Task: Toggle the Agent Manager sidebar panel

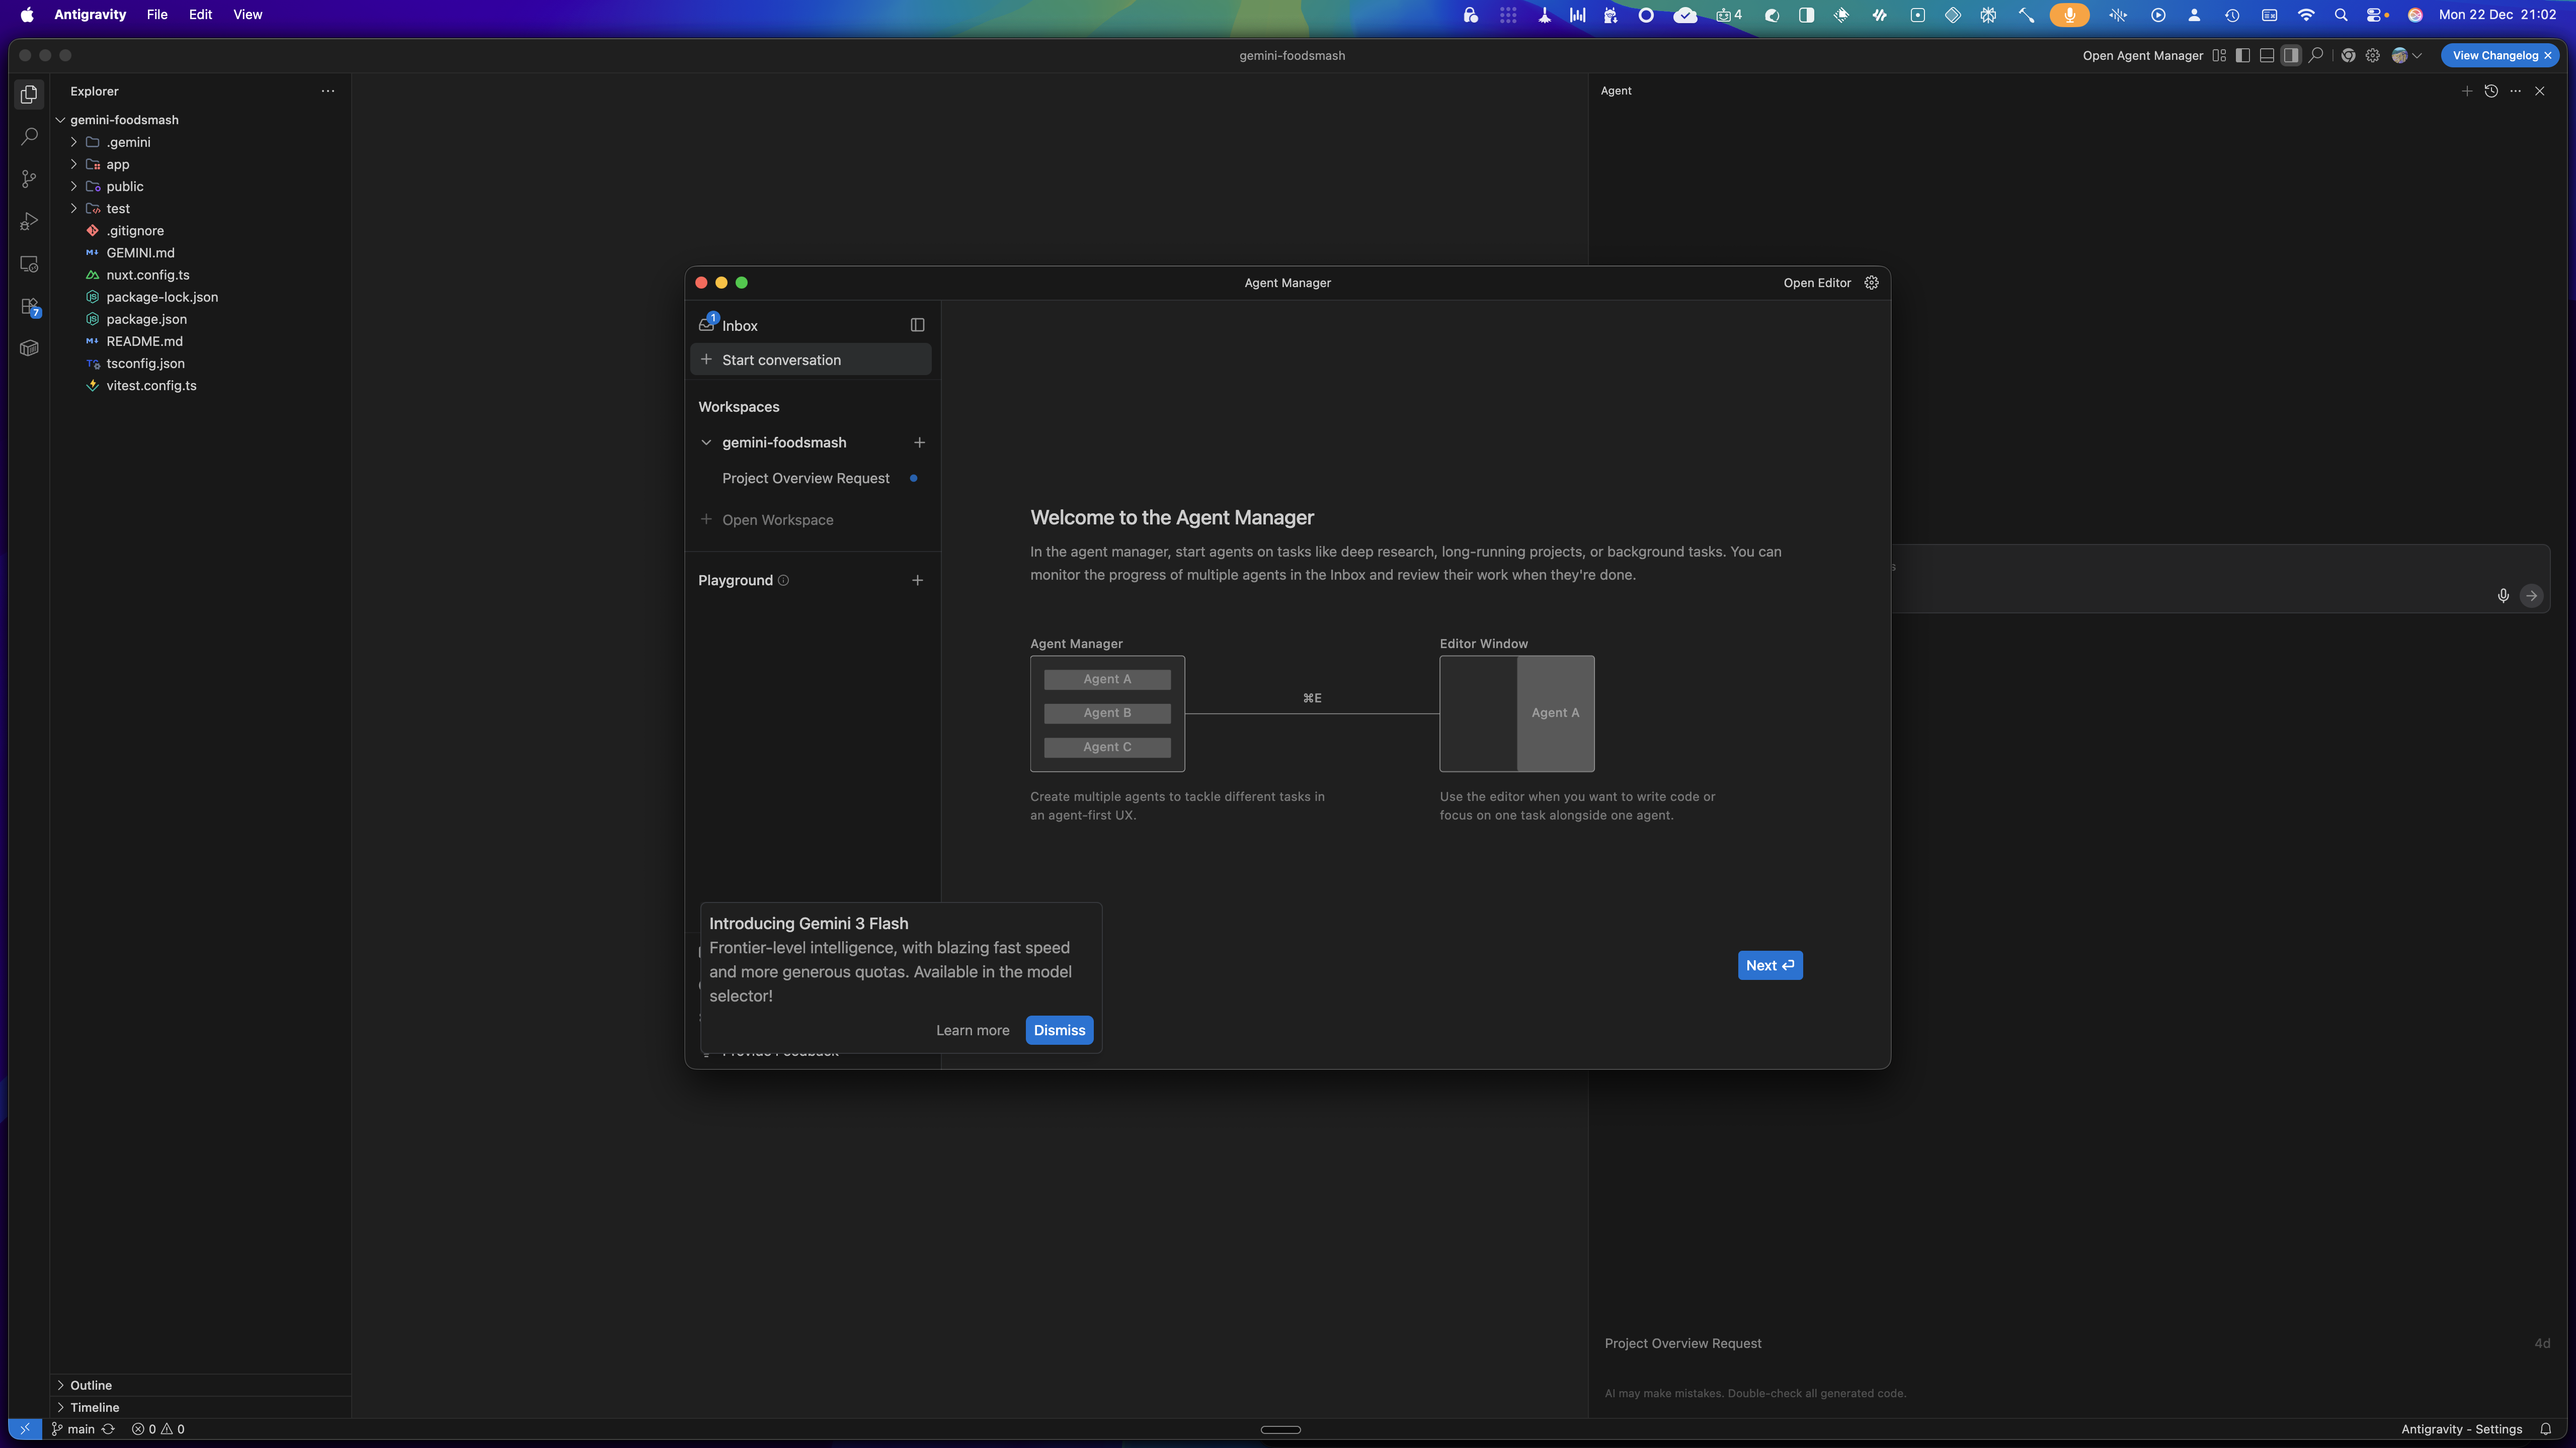Action: coord(917,325)
